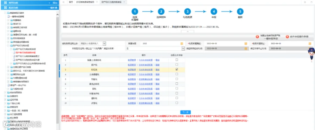Image resolution: width=315 pixels, height=130 pixels.
Task: Click step 2 选择税种 circle
Action: pyautogui.click(x=161, y=12)
